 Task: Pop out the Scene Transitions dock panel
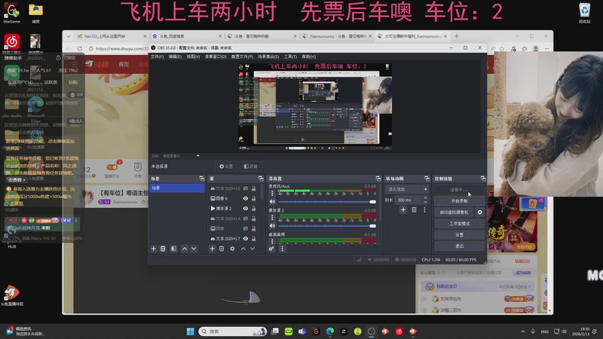[x=427, y=179]
